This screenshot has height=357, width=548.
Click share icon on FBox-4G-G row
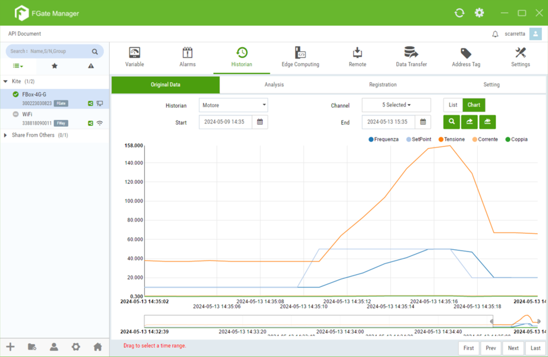91,103
